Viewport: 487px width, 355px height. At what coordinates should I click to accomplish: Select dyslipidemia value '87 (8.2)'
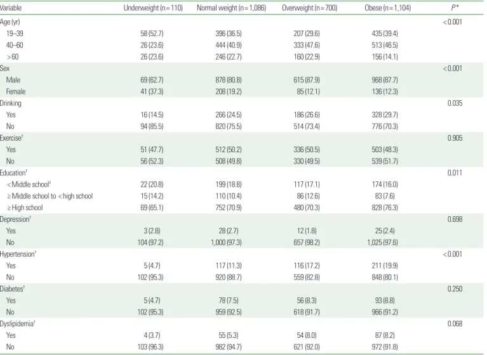pyautogui.click(x=385, y=335)
